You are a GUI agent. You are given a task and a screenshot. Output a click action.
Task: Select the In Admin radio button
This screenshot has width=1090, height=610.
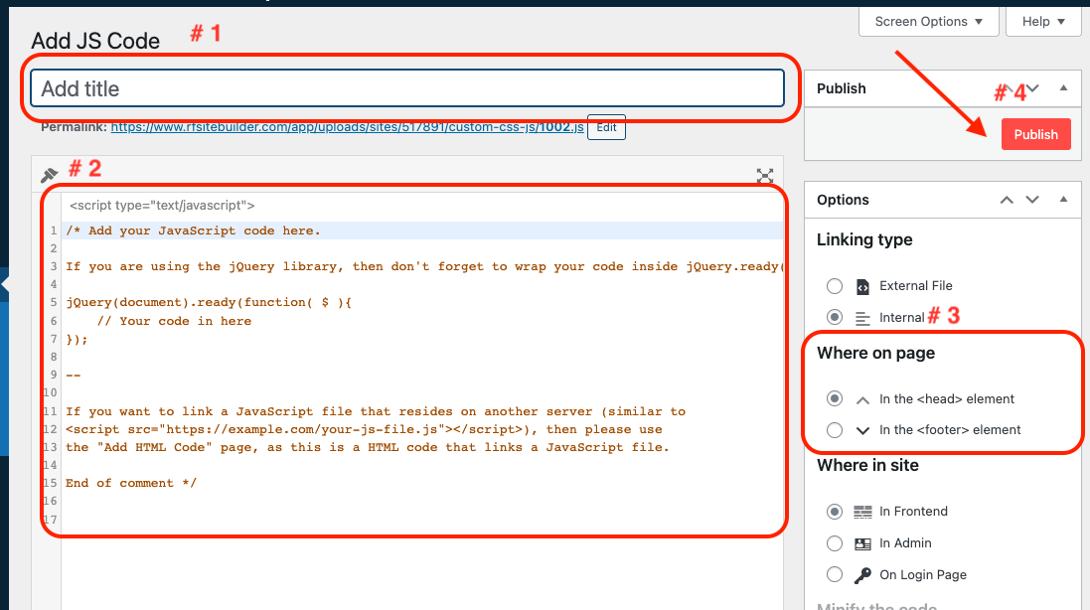click(x=835, y=543)
